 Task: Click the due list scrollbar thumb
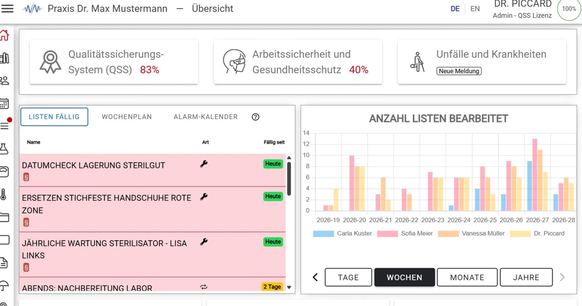tap(289, 179)
